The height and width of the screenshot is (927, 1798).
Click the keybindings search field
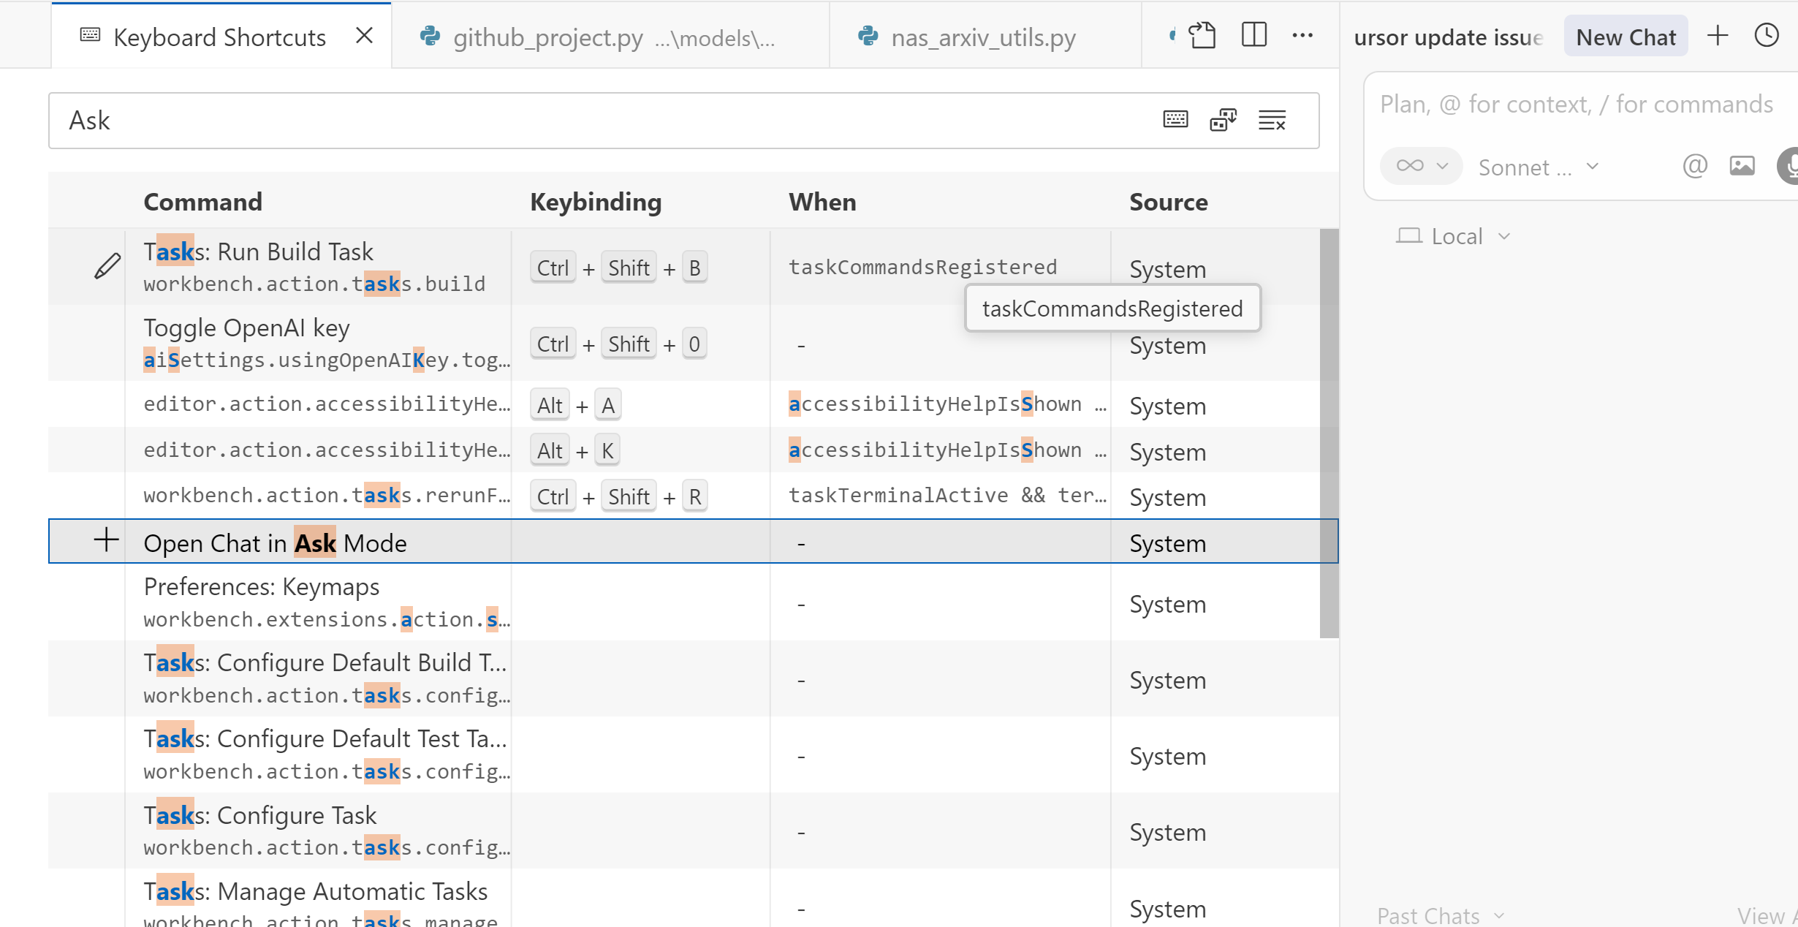pyautogui.click(x=585, y=120)
